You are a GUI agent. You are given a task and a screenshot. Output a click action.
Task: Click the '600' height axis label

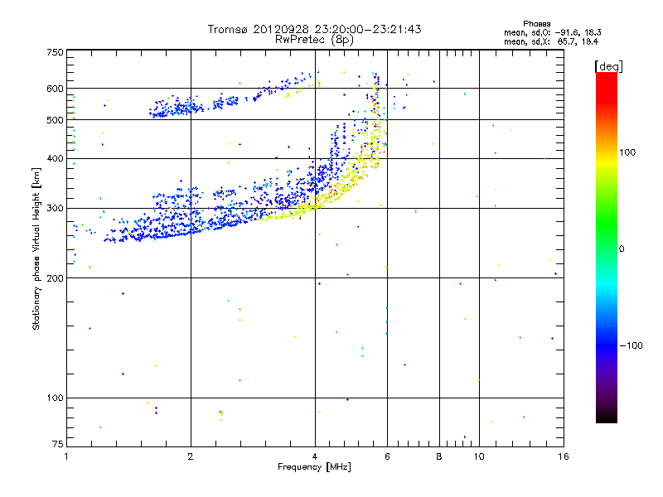[55, 89]
